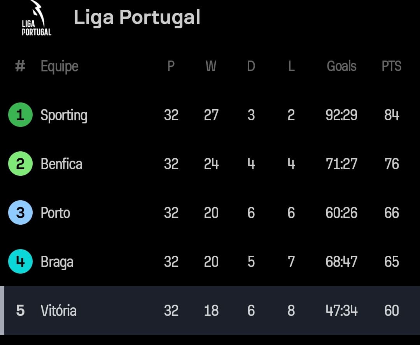420x345 pixels.
Task: Click Sporting's 84 points value
Action: [392, 115]
